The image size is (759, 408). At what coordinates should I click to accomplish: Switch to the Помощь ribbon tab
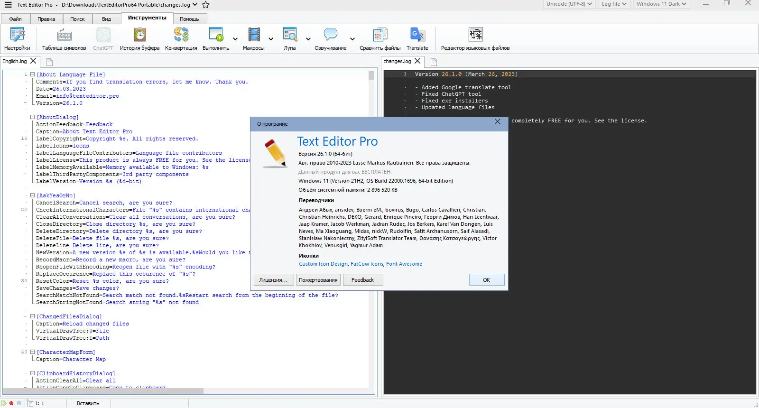click(x=189, y=19)
